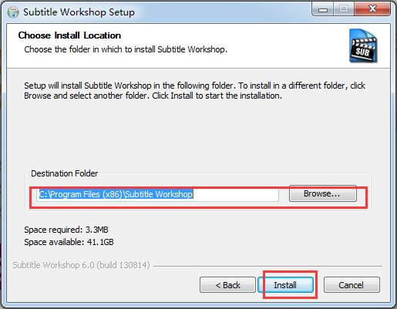Viewport: 397px width, 309px height.
Task: Click the Space required: 3.3MB text
Action: [66, 230]
